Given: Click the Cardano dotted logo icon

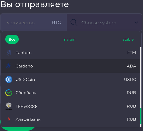Looking at the screenshot, I should 9,66.
